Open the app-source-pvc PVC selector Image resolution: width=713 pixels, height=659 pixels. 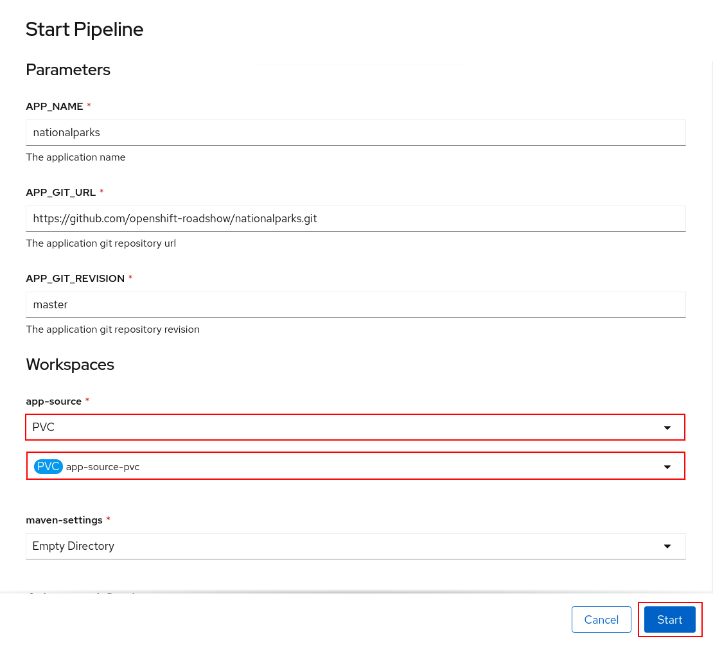click(x=355, y=466)
